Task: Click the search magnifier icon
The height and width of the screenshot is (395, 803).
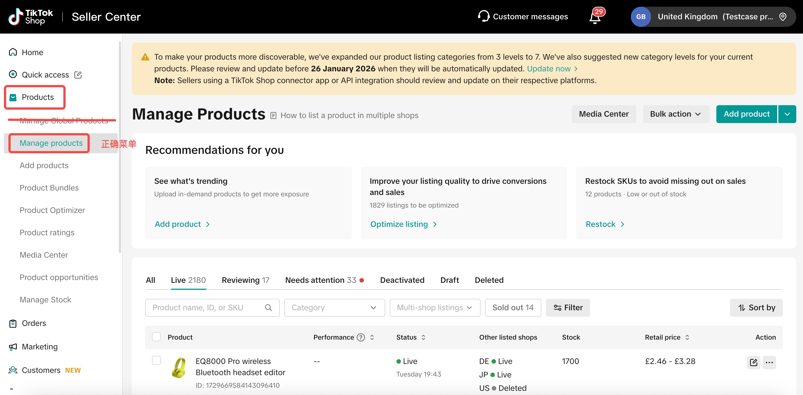Action: pos(268,308)
